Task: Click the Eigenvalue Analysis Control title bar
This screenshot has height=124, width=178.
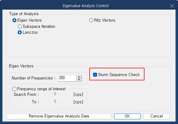Action: coord(86,6)
